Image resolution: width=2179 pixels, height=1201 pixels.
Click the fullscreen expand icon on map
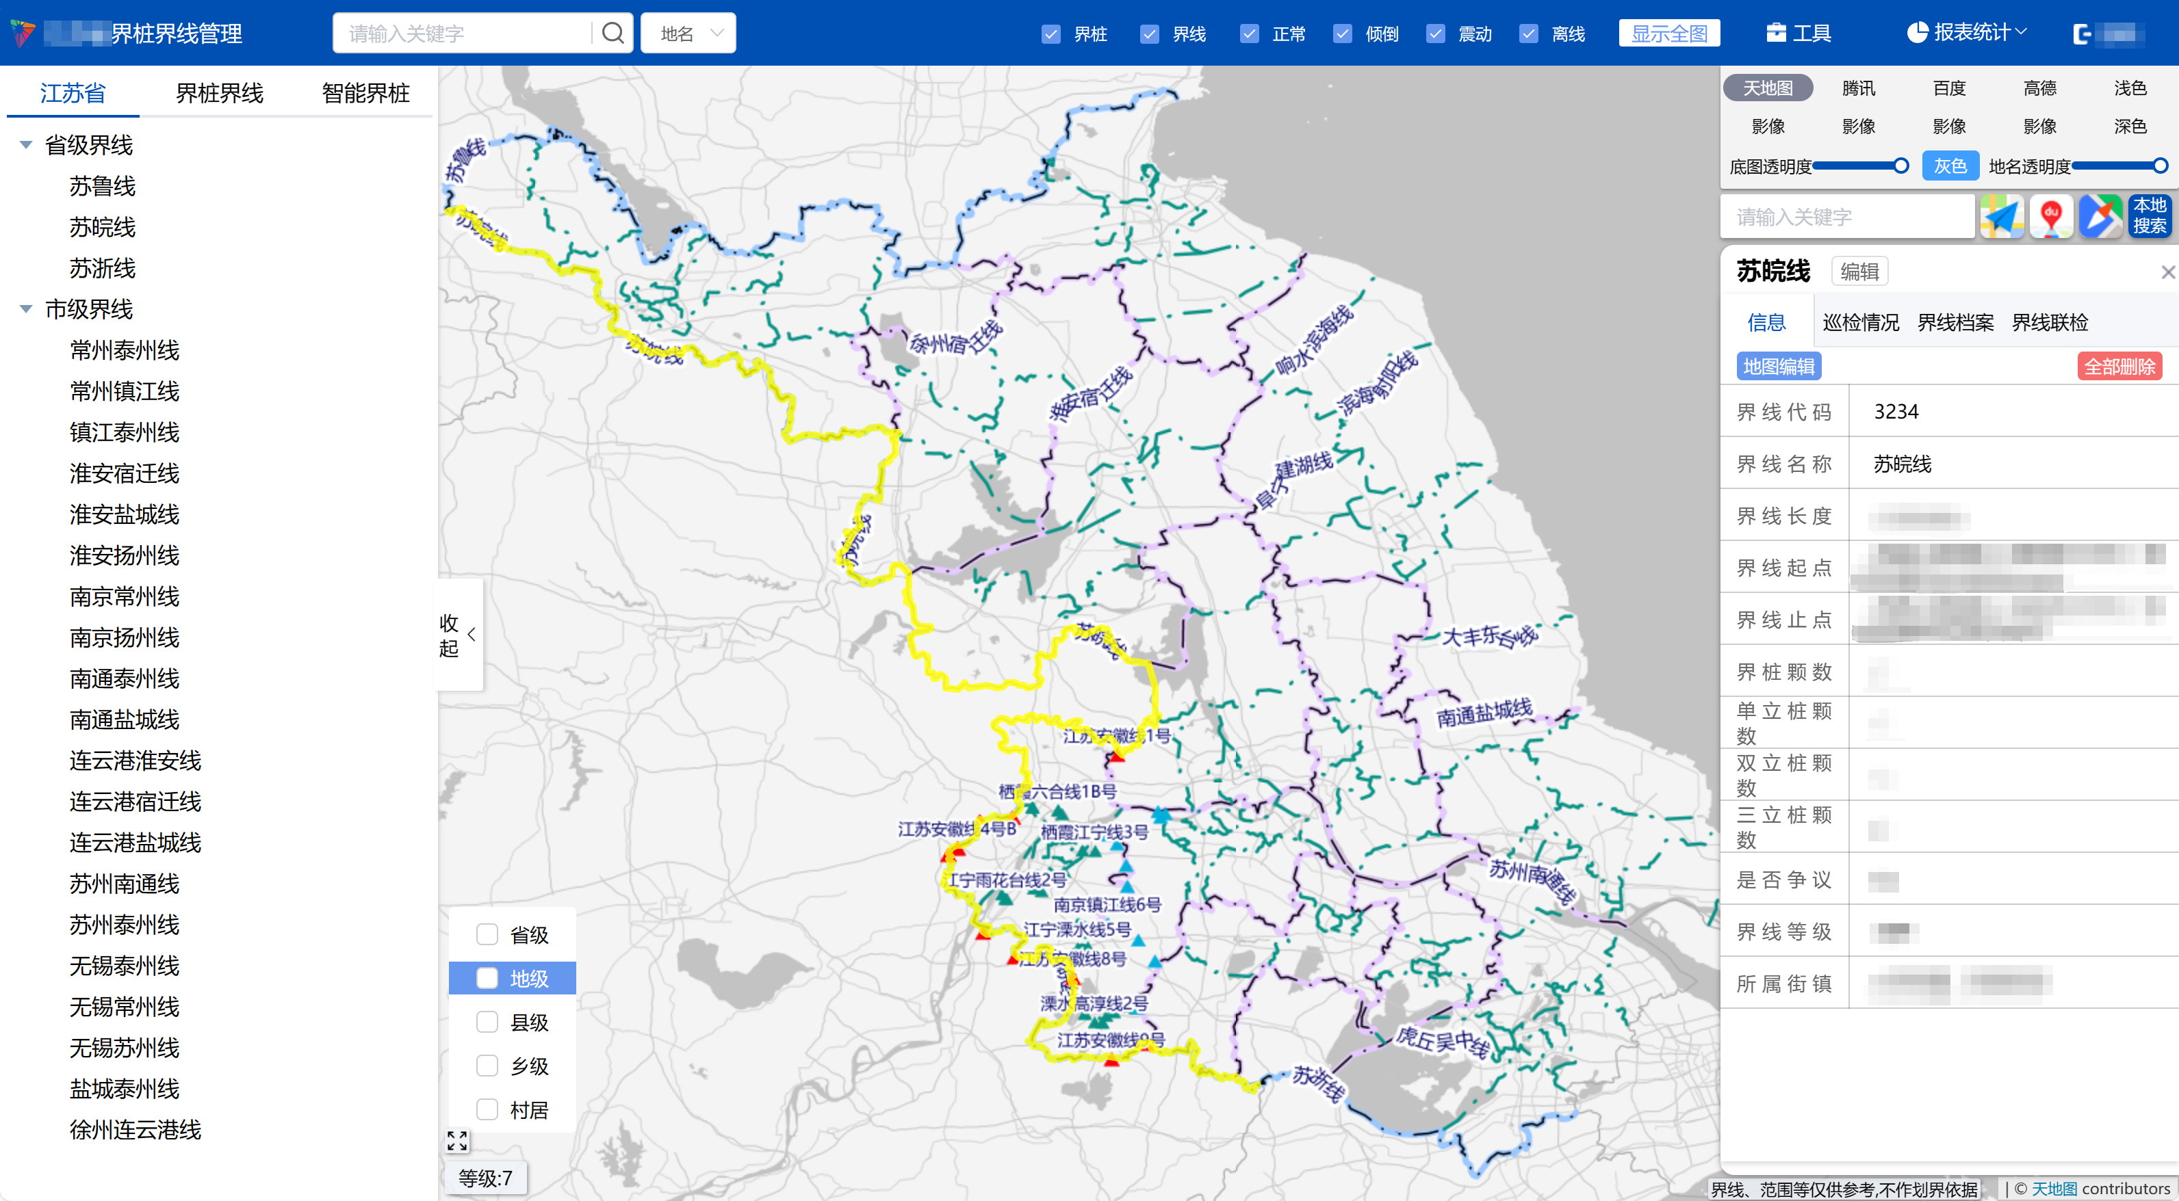pyautogui.click(x=456, y=1141)
